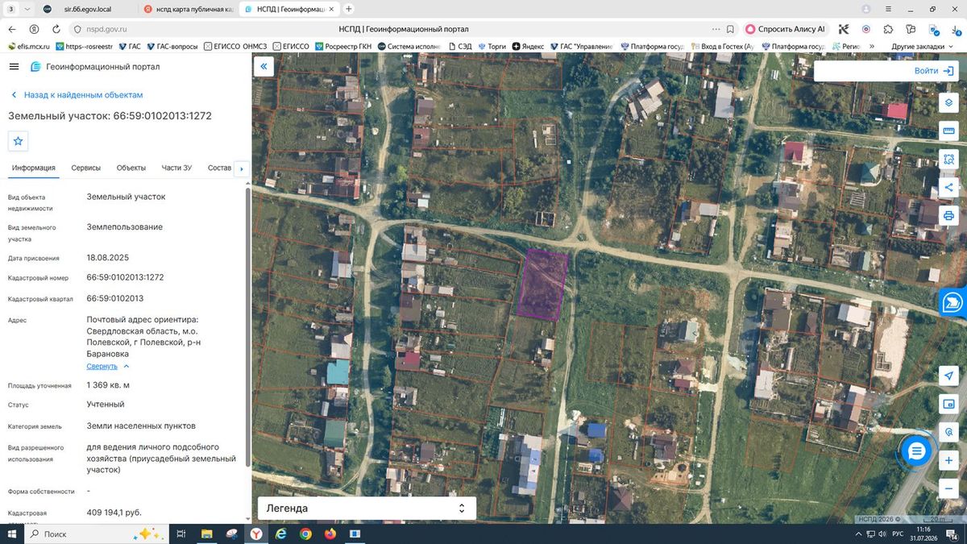The image size is (967, 544).
Task: Zoom in on the map
Action: click(948, 459)
